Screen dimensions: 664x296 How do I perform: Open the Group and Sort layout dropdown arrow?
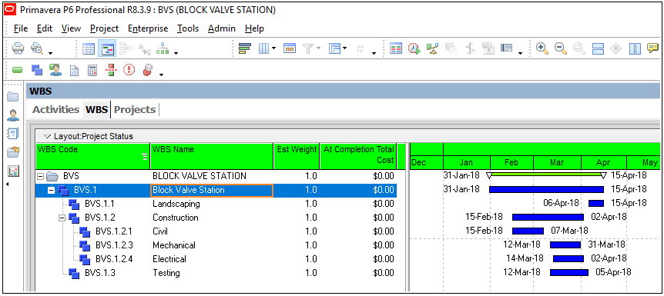pos(344,48)
